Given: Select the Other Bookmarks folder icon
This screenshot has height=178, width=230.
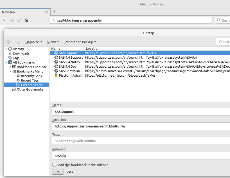Looking at the screenshot, I should click(x=14, y=89).
